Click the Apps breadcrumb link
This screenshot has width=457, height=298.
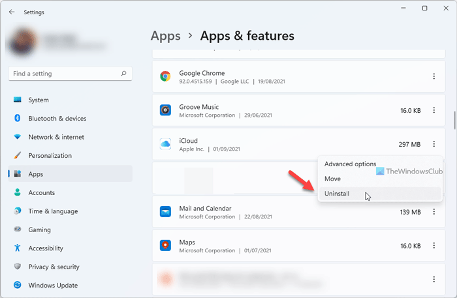coord(166,36)
